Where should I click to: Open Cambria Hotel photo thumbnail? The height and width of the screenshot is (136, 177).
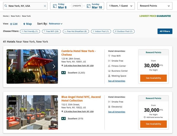pos(32,67)
